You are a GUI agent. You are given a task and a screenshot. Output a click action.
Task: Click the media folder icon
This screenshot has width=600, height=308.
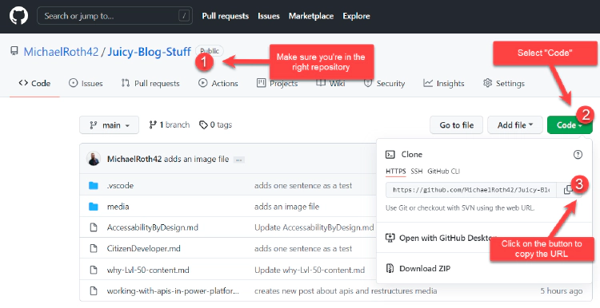[x=94, y=207]
